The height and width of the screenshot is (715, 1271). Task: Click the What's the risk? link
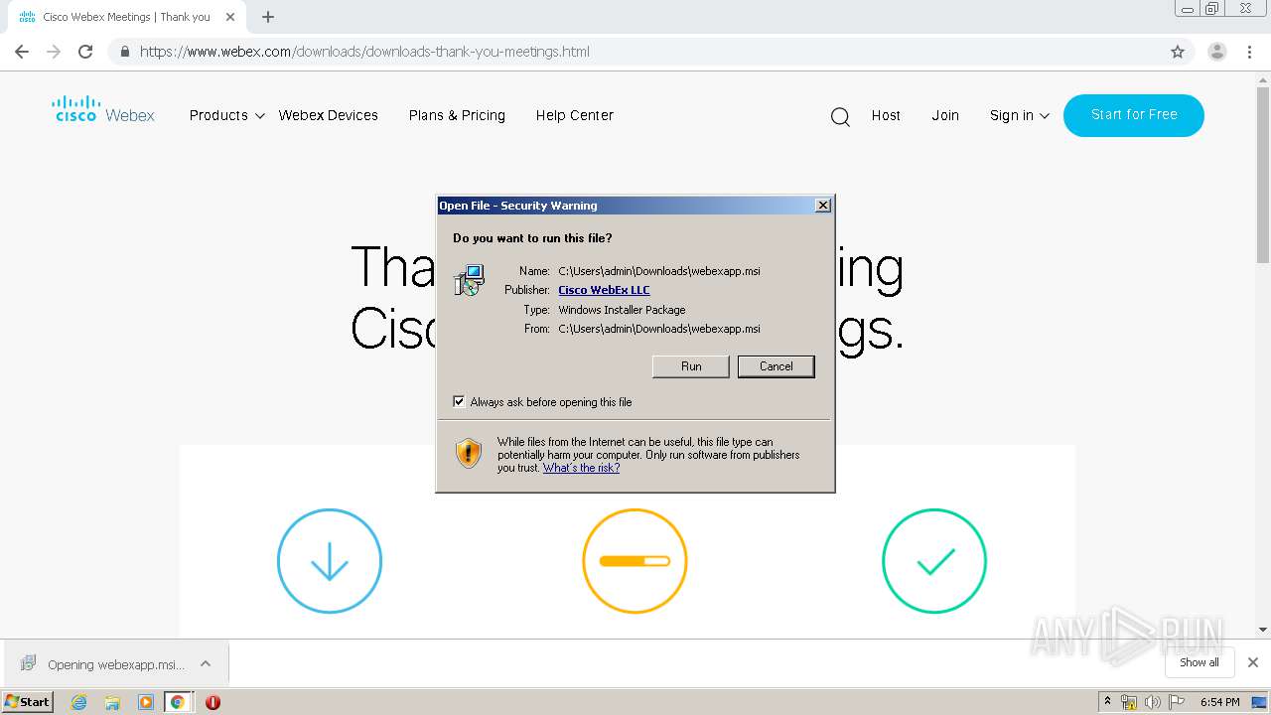click(581, 468)
